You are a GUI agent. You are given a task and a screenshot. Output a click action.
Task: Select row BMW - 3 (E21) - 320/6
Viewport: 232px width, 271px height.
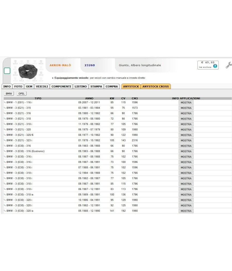click(x=117, y=135)
